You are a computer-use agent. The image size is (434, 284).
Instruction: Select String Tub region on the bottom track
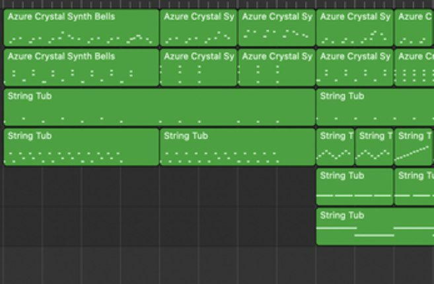point(375,227)
